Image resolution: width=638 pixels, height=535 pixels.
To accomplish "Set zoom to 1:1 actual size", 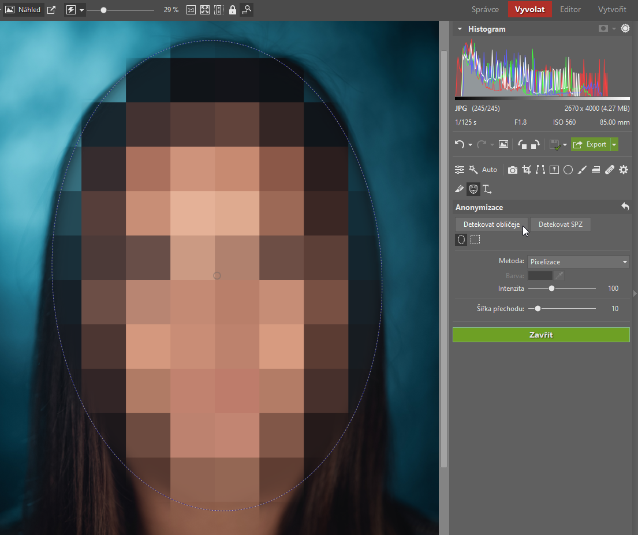I will (x=191, y=10).
